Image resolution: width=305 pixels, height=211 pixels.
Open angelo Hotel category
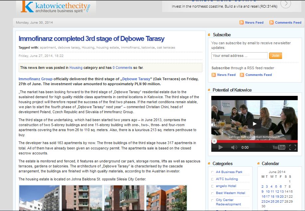click(x=226, y=186)
